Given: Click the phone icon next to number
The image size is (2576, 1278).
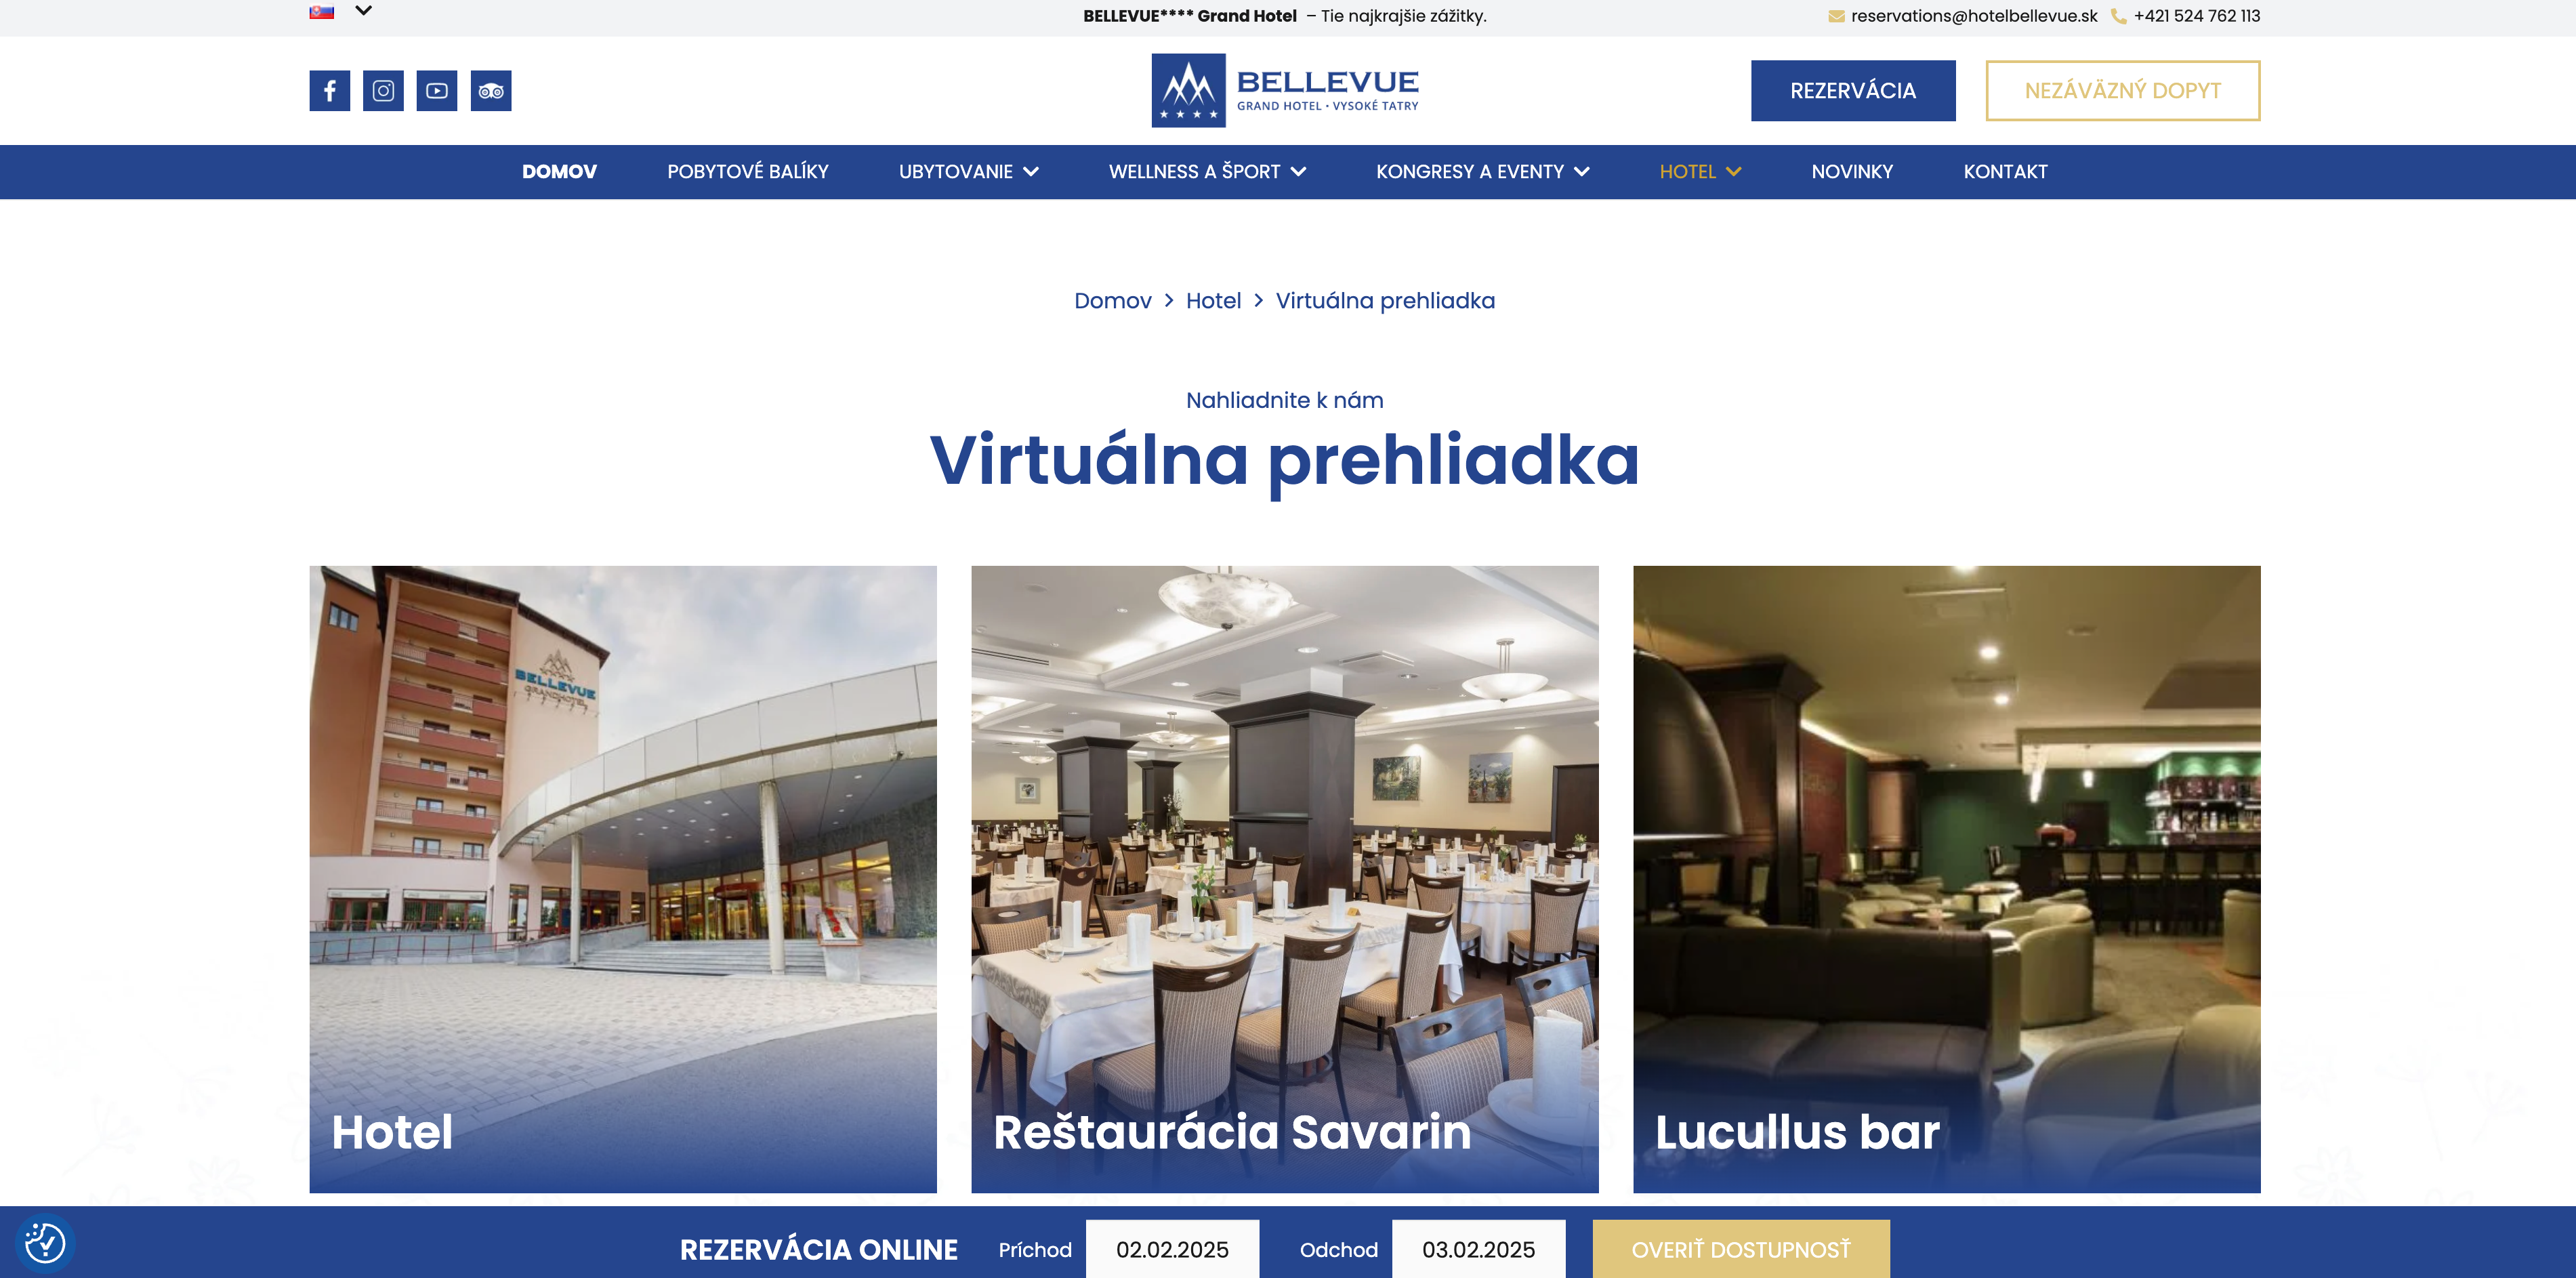Looking at the screenshot, I should (2118, 16).
